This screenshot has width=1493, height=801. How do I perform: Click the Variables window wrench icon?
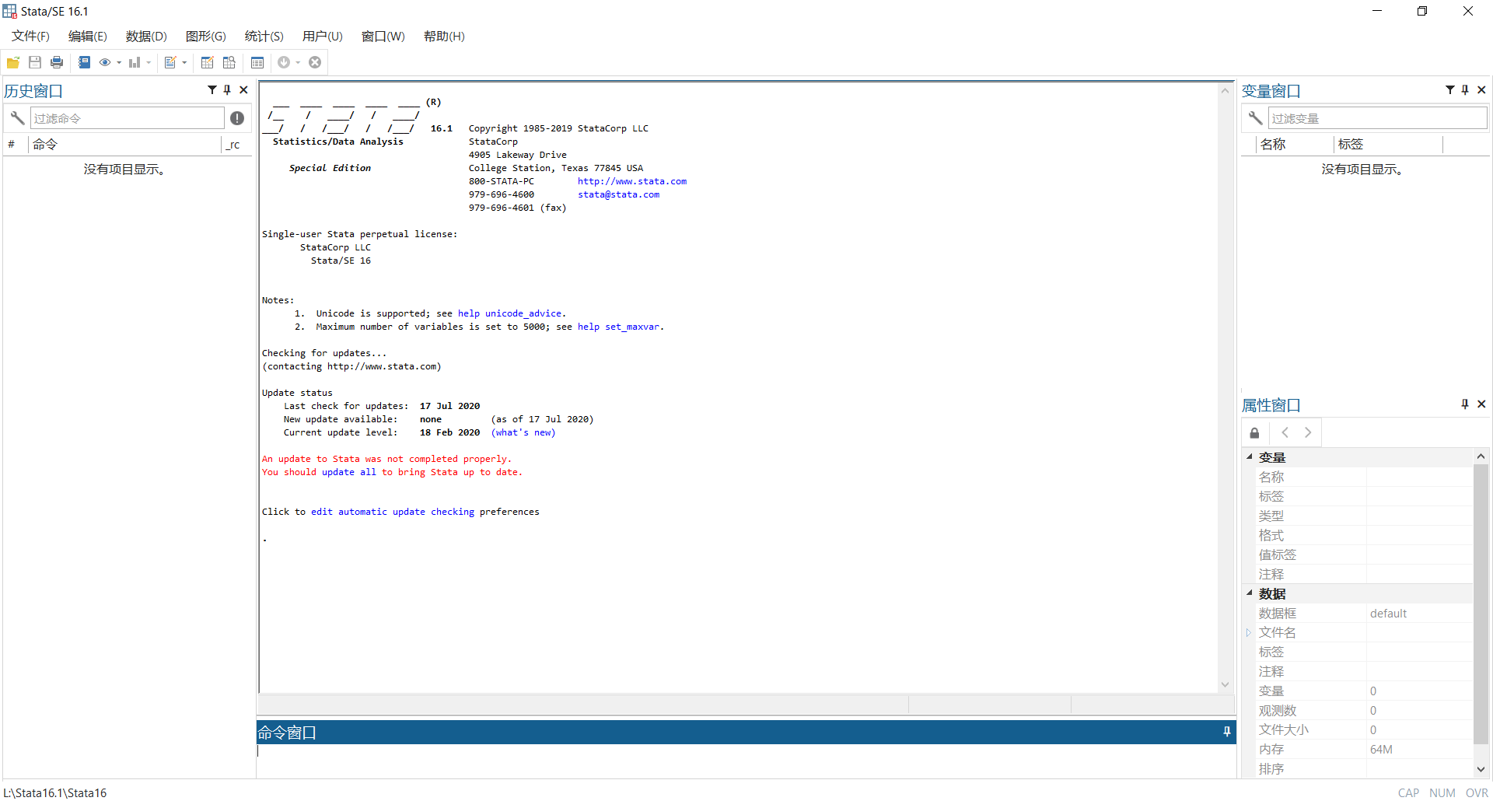[x=1255, y=118]
